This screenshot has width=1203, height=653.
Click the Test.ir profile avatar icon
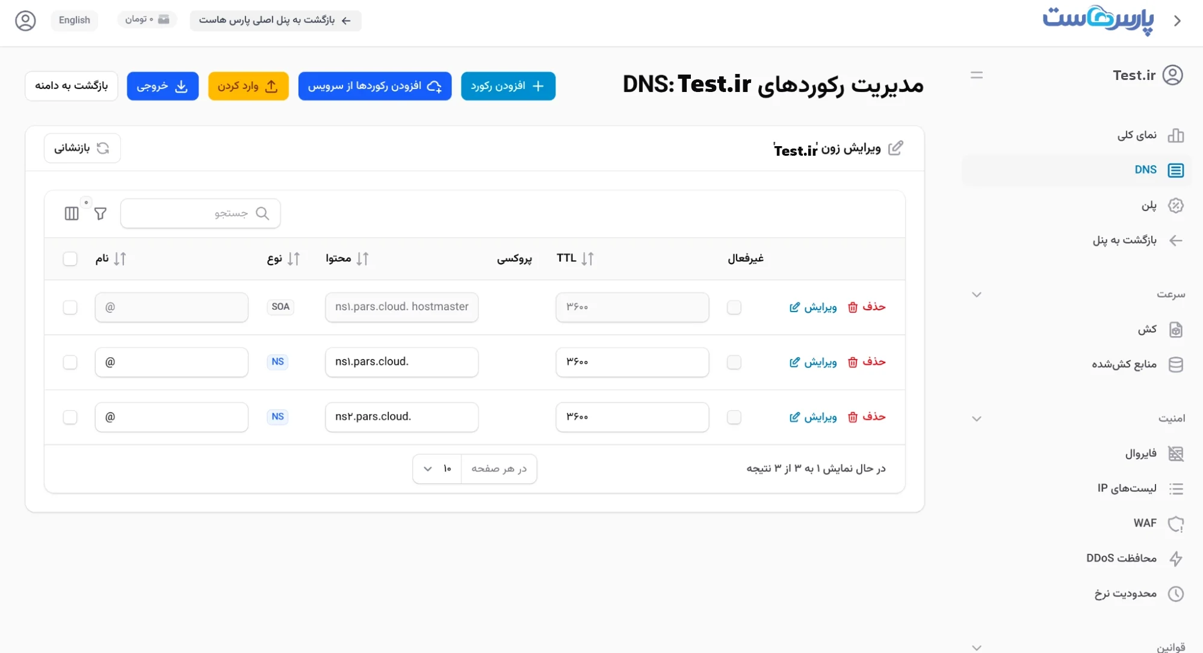pos(1172,75)
